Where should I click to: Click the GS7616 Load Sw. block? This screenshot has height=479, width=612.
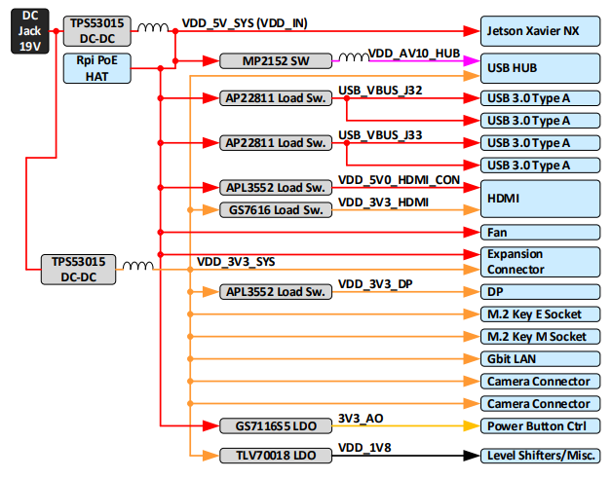pyautogui.click(x=276, y=210)
